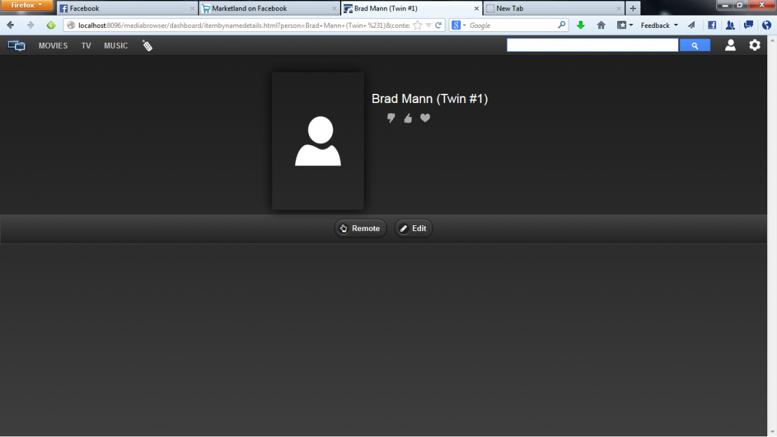
Task: Go to the TV section
Action: click(86, 46)
